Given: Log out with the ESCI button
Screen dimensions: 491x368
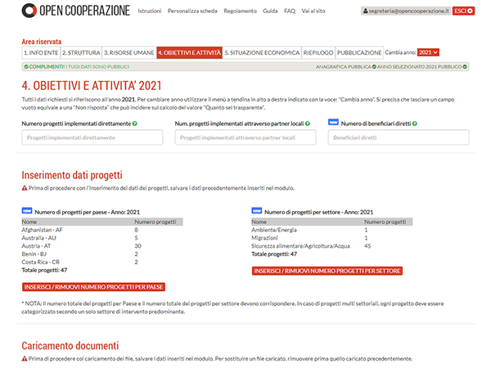Looking at the screenshot, I should click(463, 11).
